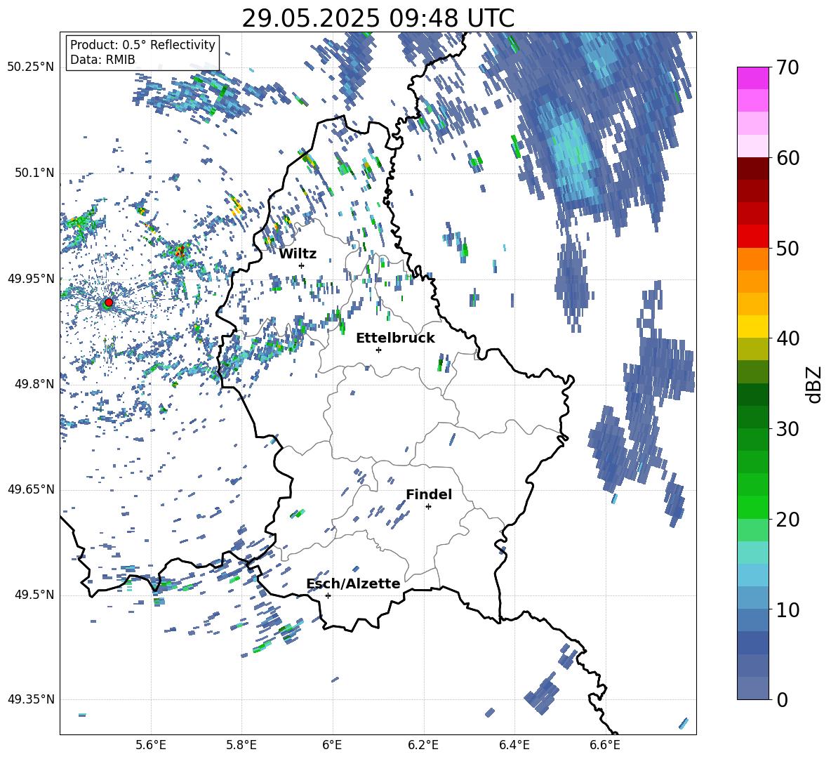Click the 6.4°E longitude tick label
The width and height of the screenshot is (831, 759).
click(514, 745)
